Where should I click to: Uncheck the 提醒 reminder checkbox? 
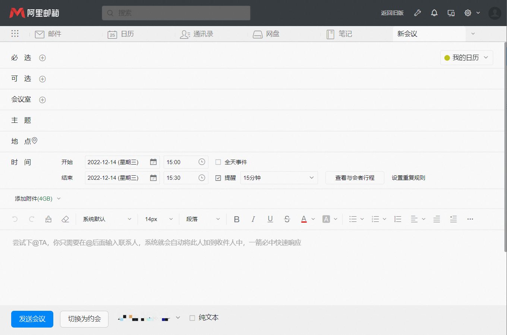[x=218, y=178]
